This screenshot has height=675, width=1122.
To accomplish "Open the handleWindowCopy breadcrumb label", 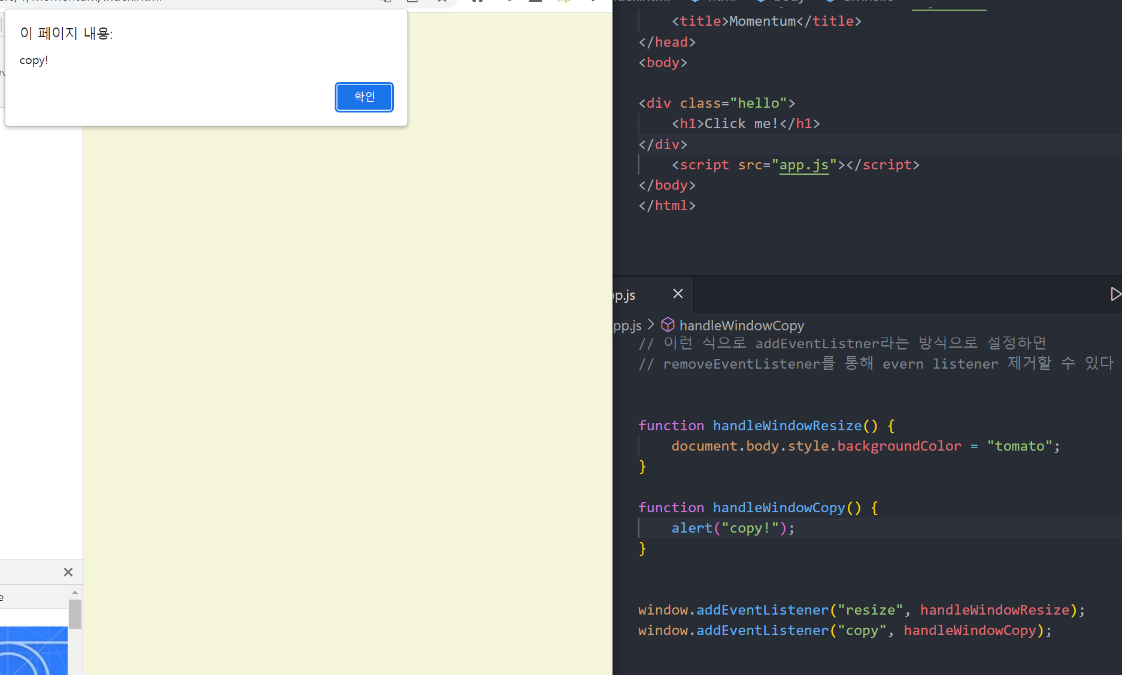I will click(x=741, y=326).
